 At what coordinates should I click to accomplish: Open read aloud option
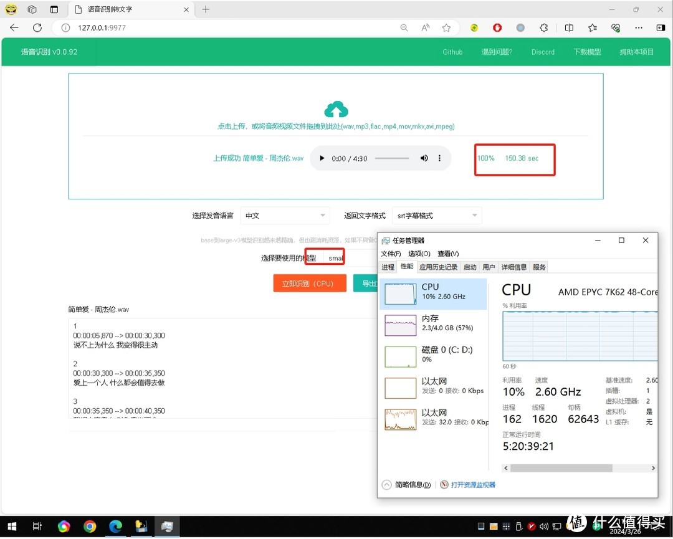(426, 28)
